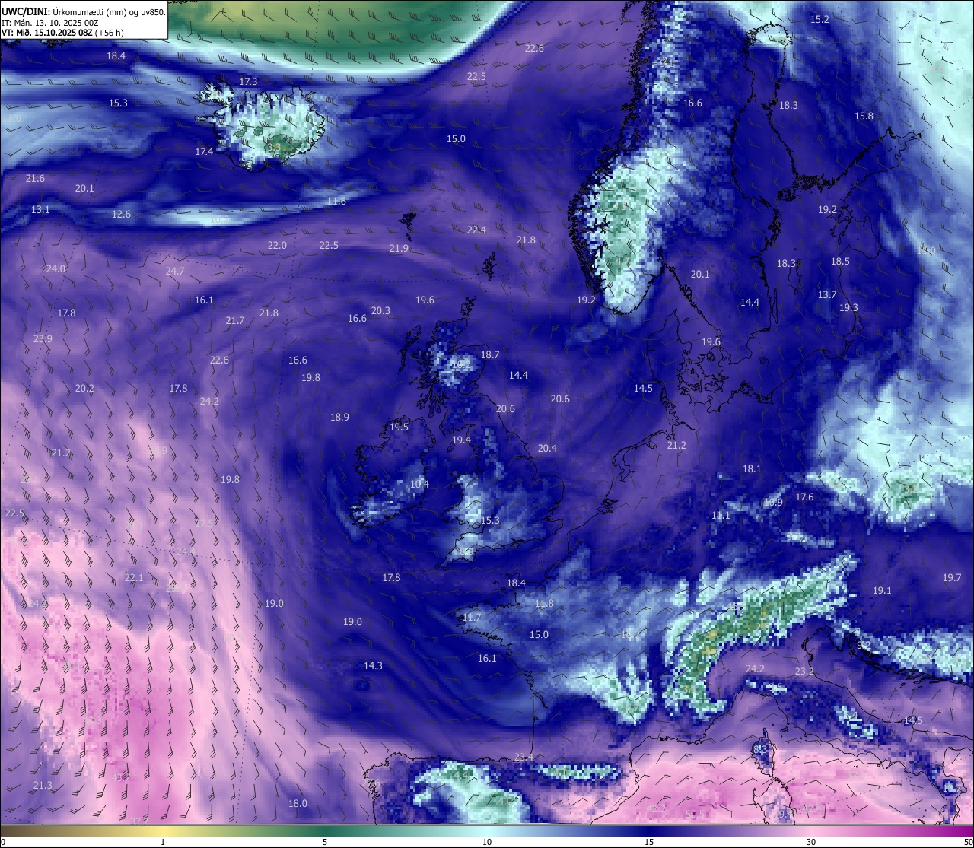Click the value 14.3 in the Bay of Biscay
Screen dimensions: 974x848
(x=373, y=666)
